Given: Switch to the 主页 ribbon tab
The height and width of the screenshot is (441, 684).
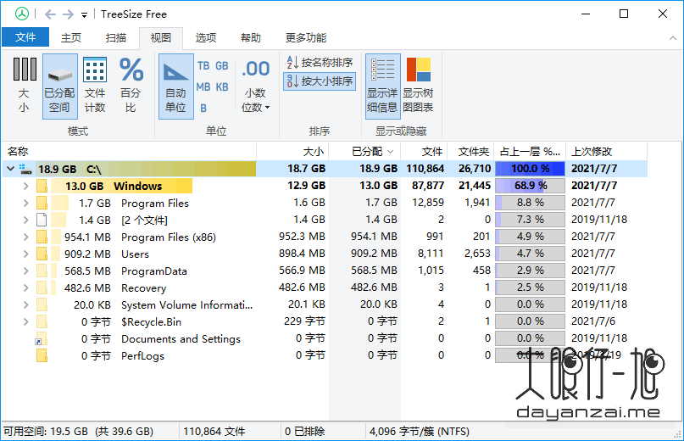Looking at the screenshot, I should click(71, 38).
